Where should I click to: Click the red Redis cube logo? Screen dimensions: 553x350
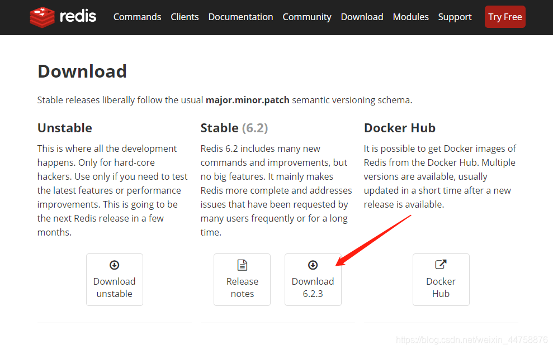[x=42, y=17]
